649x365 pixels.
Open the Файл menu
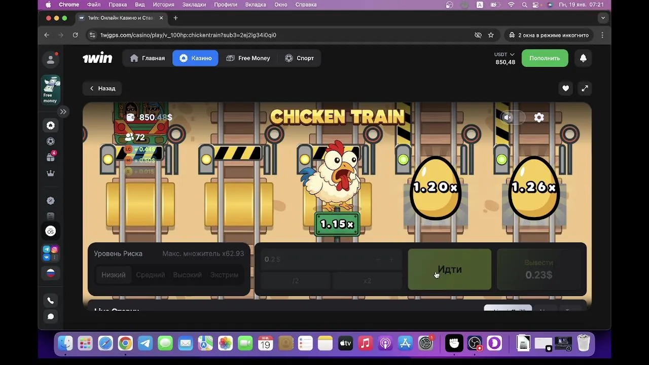[x=94, y=5]
